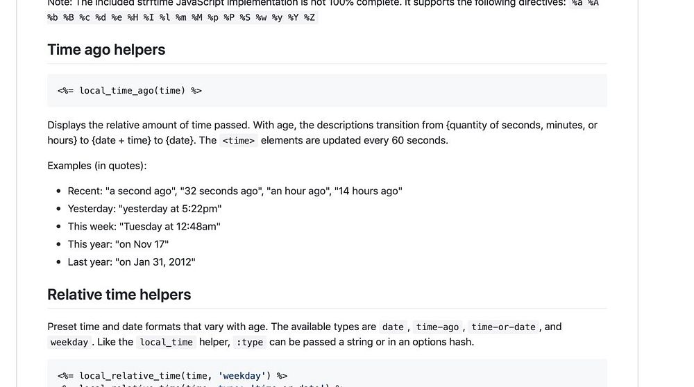Click the <time> inline code element

pyautogui.click(x=239, y=141)
